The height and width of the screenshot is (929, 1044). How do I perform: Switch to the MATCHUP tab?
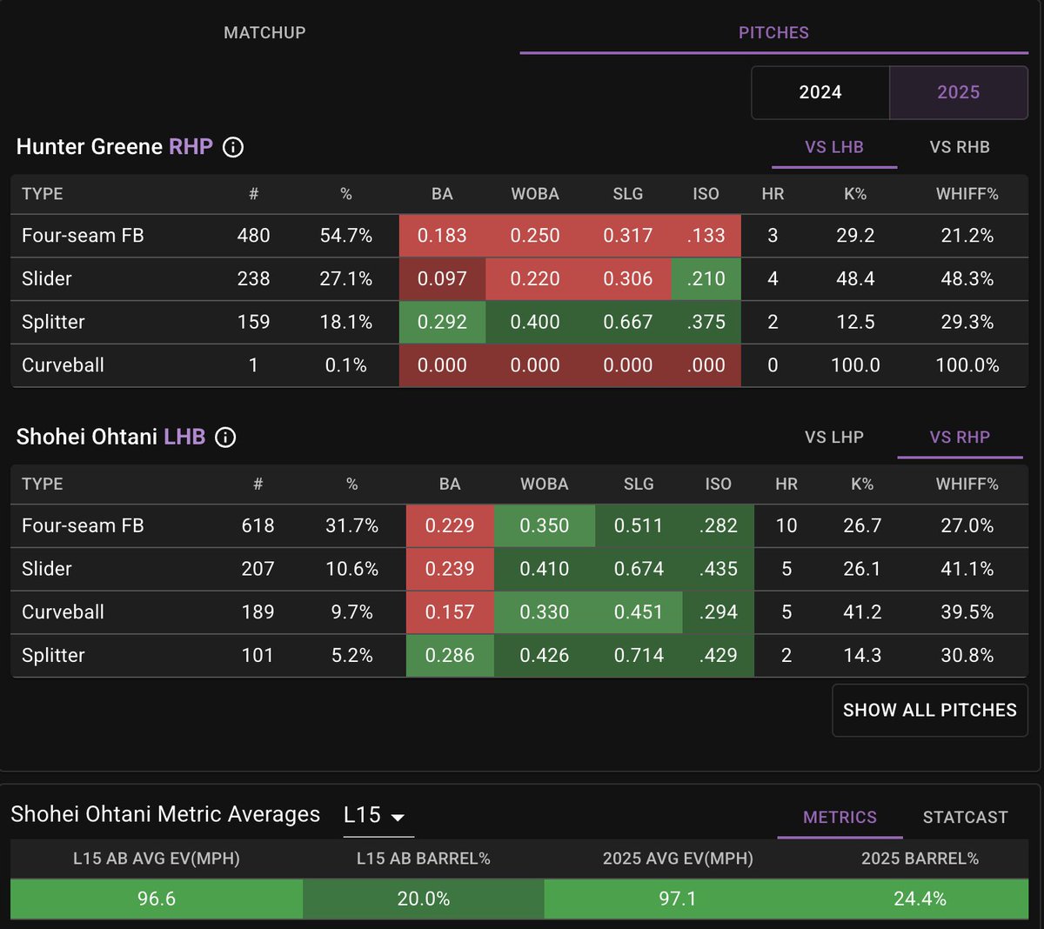click(x=264, y=33)
